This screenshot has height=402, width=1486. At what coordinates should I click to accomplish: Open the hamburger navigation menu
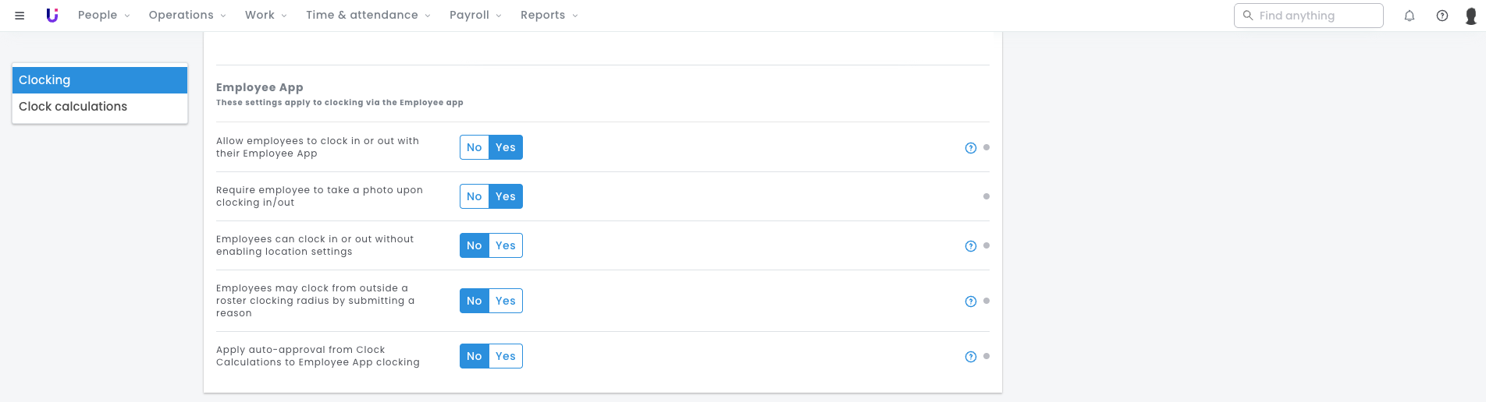[20, 16]
